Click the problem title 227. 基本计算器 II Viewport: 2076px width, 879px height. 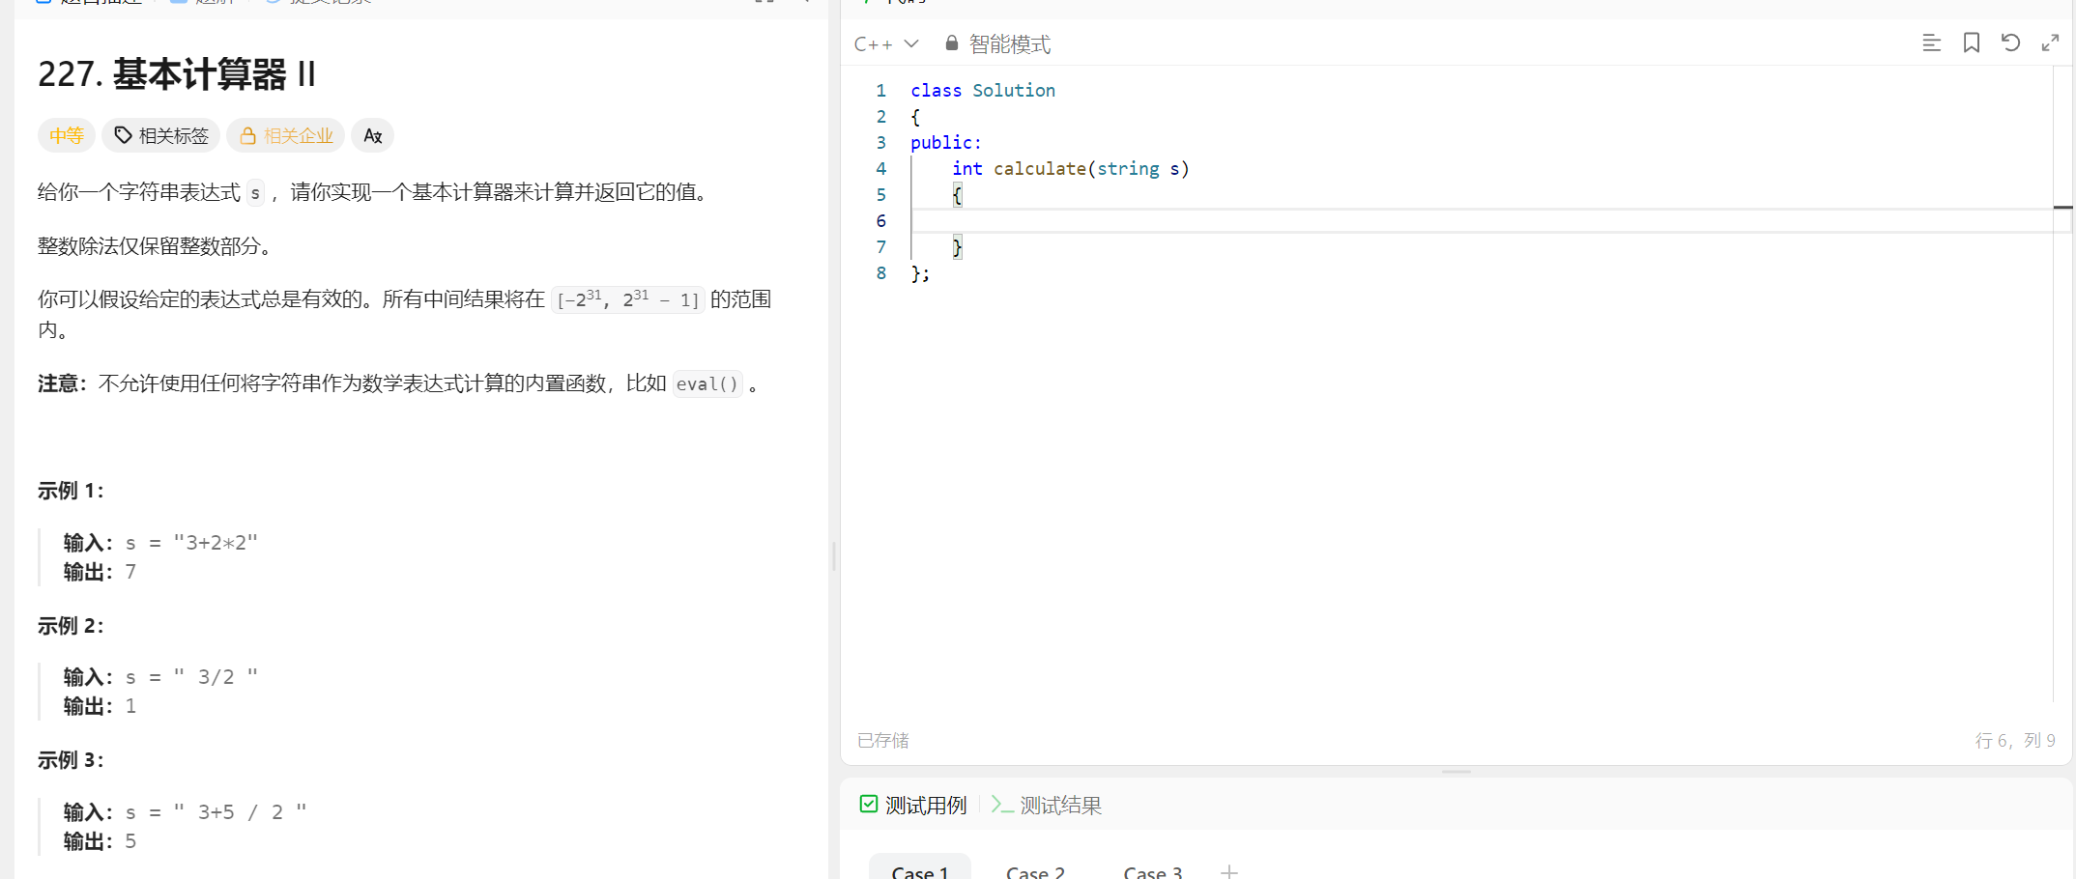click(x=177, y=74)
